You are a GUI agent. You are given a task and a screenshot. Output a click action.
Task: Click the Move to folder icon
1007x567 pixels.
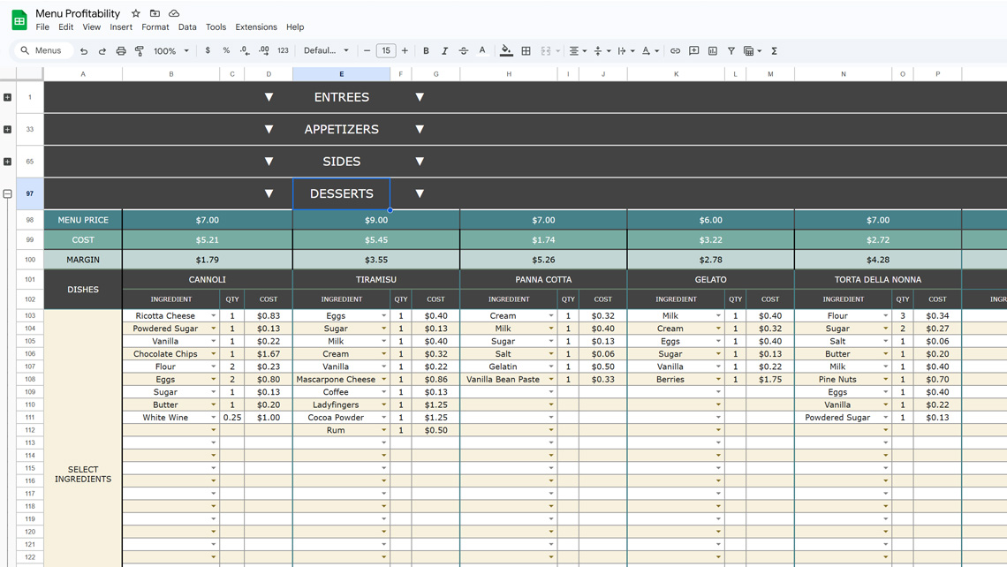155,13
